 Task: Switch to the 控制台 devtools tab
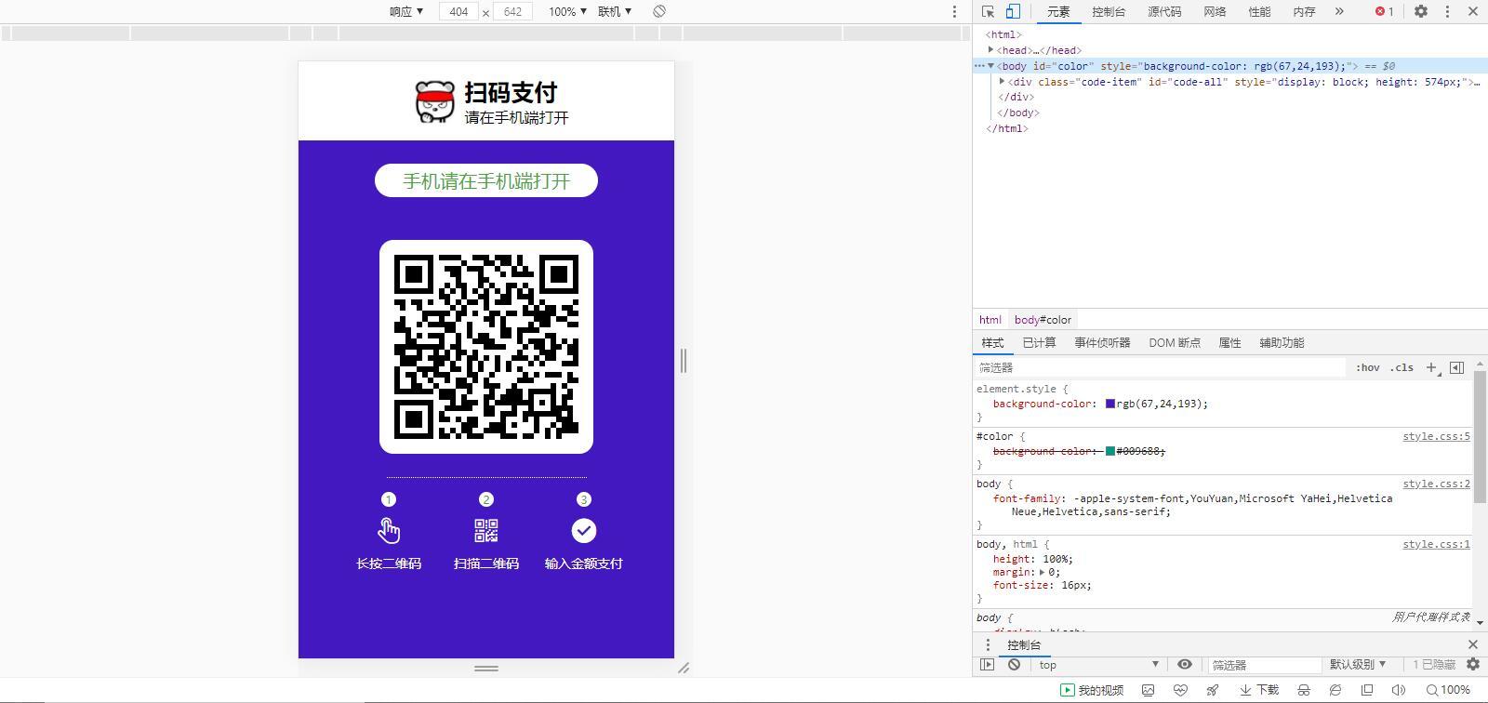1109,11
